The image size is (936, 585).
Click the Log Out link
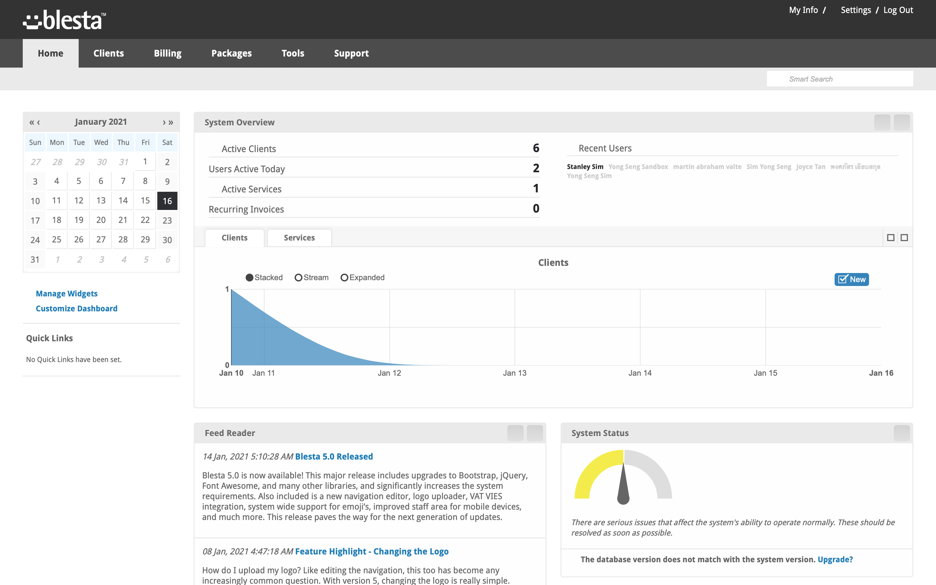click(x=898, y=10)
